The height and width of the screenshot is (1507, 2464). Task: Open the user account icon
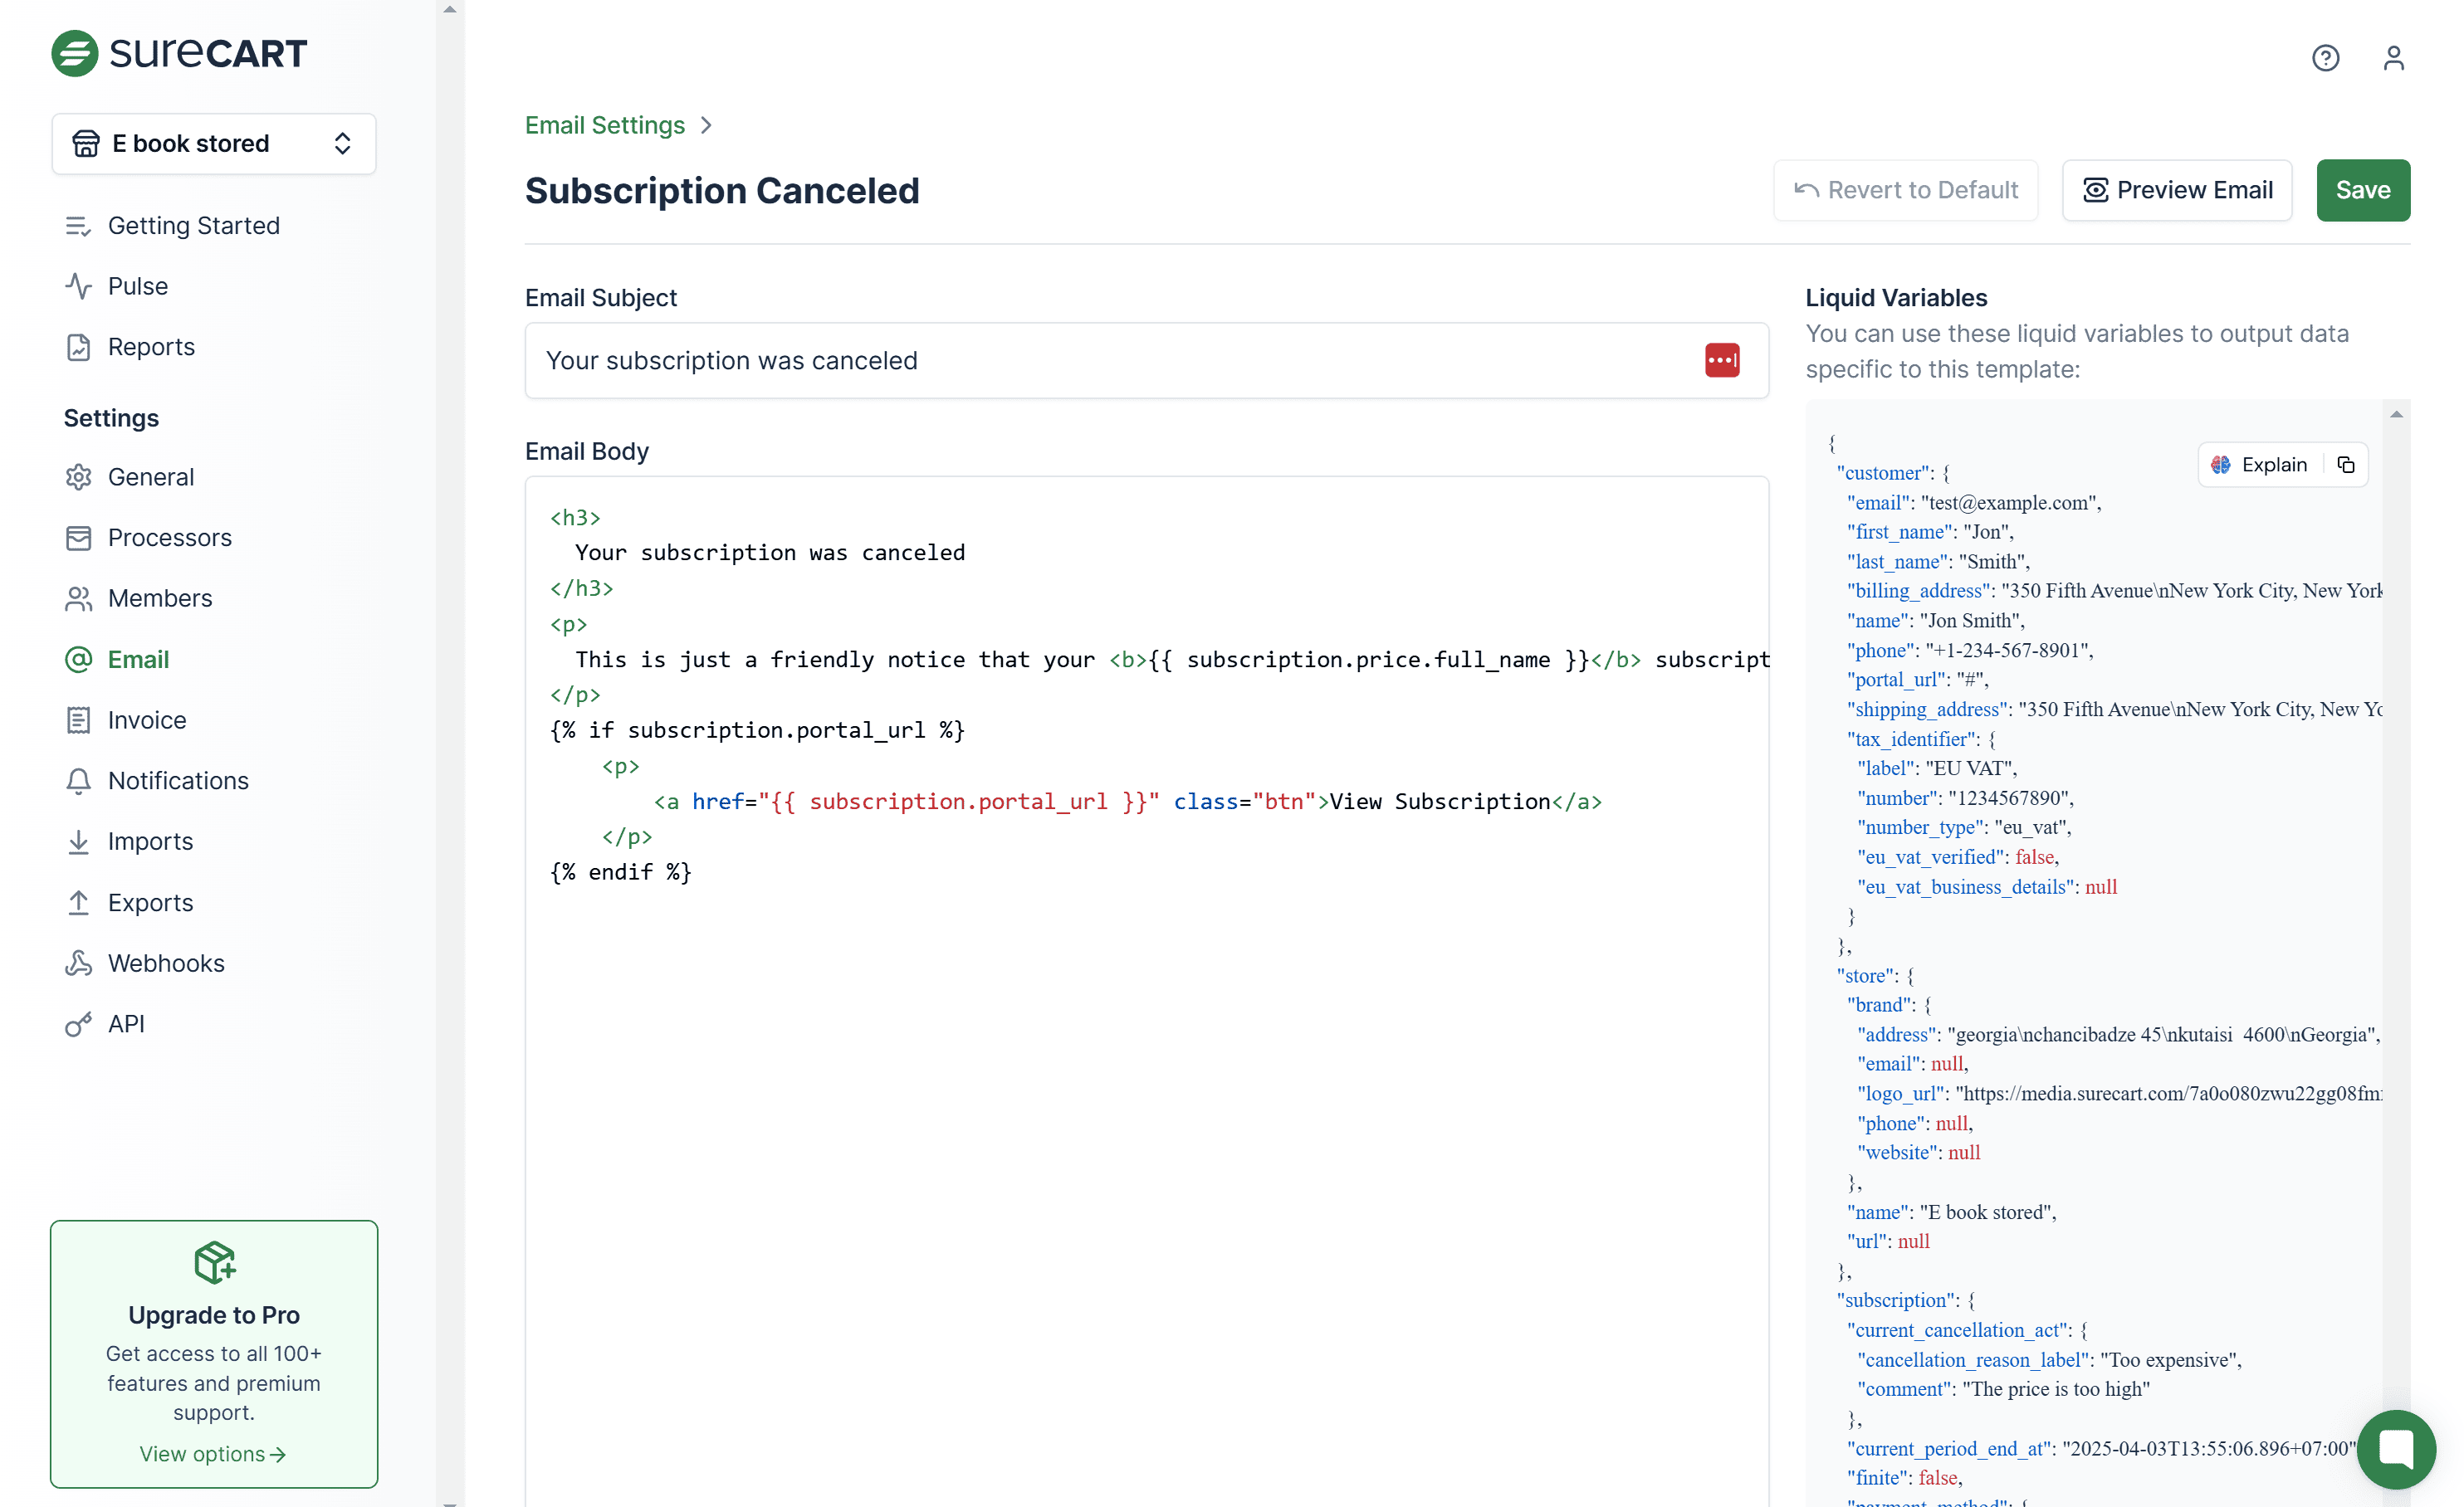2393,58
